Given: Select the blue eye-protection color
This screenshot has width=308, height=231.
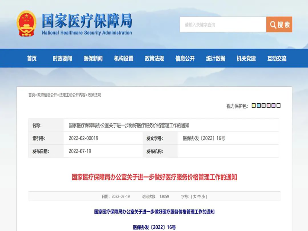Looking at the screenshot, I should [259, 105].
